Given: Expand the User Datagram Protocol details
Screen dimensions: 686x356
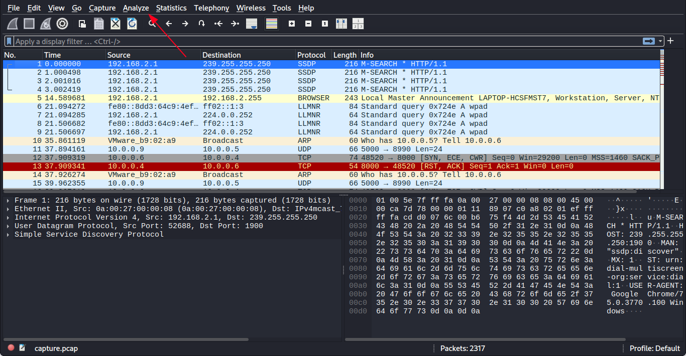Looking at the screenshot, I should pos(9,226).
